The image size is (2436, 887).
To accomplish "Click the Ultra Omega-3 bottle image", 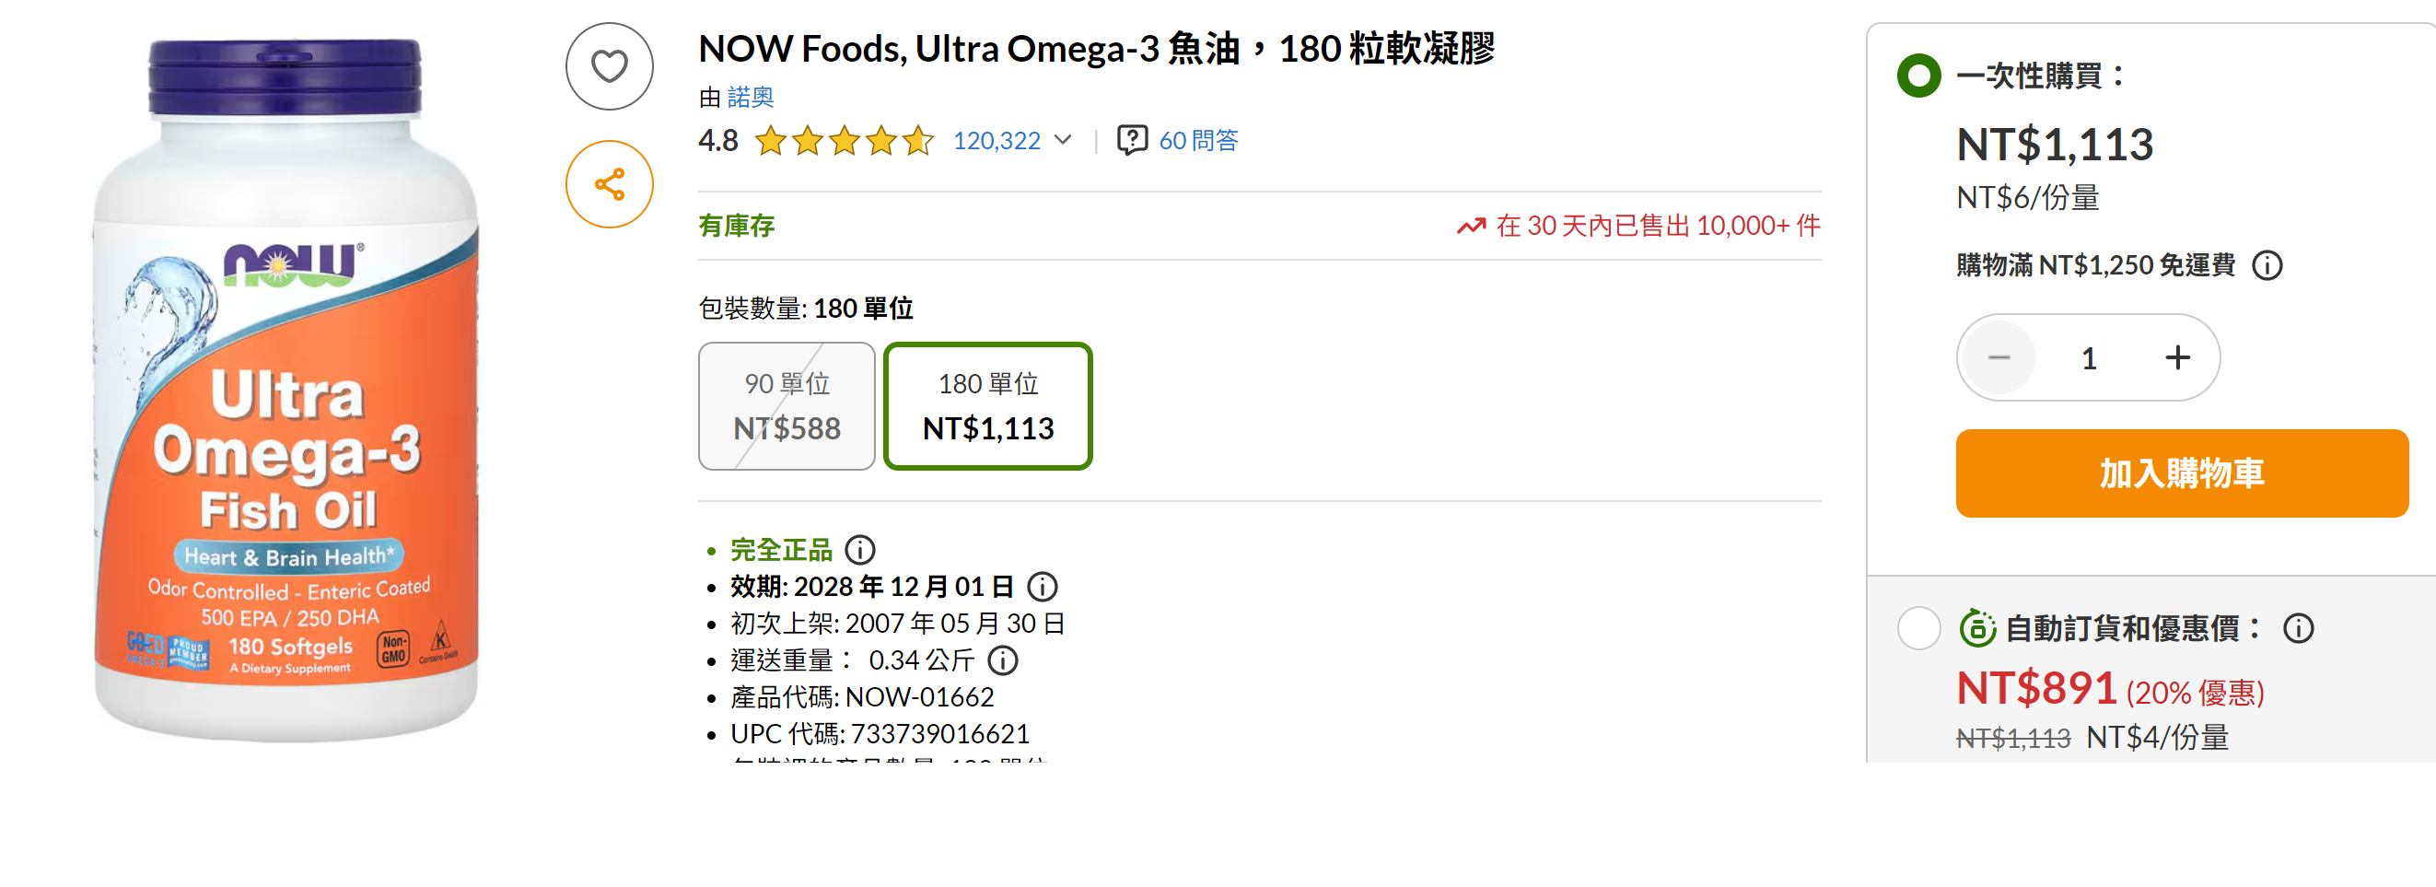I will 286,388.
